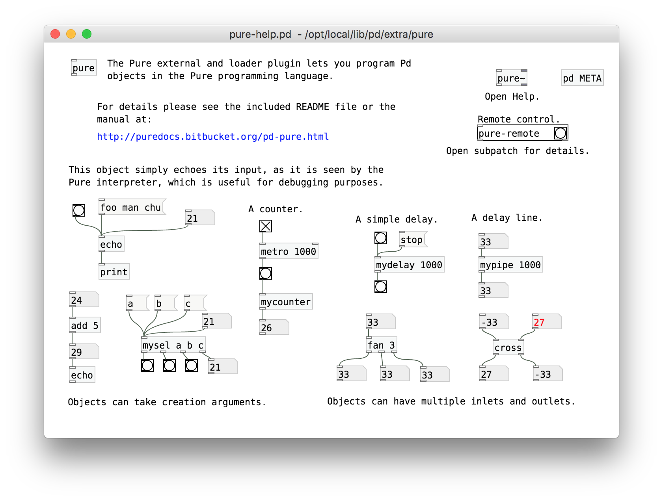
Task: Select the 27 number box below cross
Action: click(494, 374)
